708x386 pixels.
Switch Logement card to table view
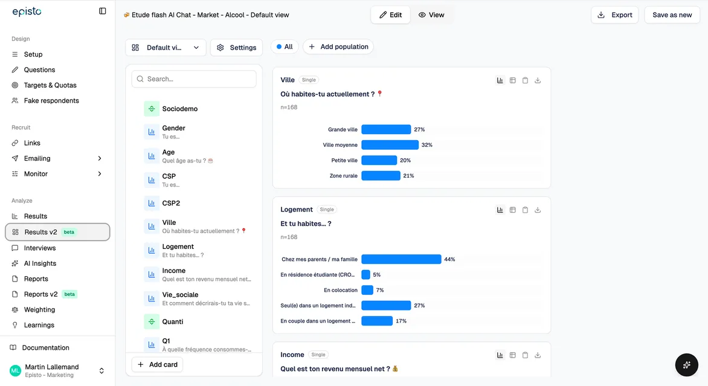512,210
